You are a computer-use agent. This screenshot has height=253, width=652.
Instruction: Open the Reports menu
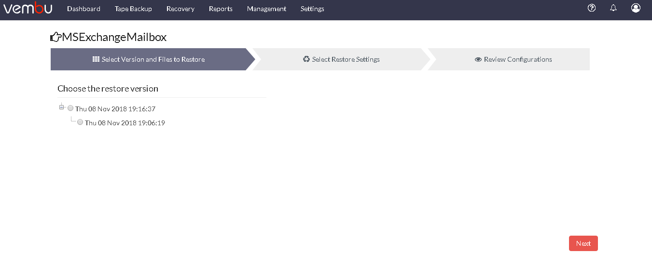coord(221,9)
